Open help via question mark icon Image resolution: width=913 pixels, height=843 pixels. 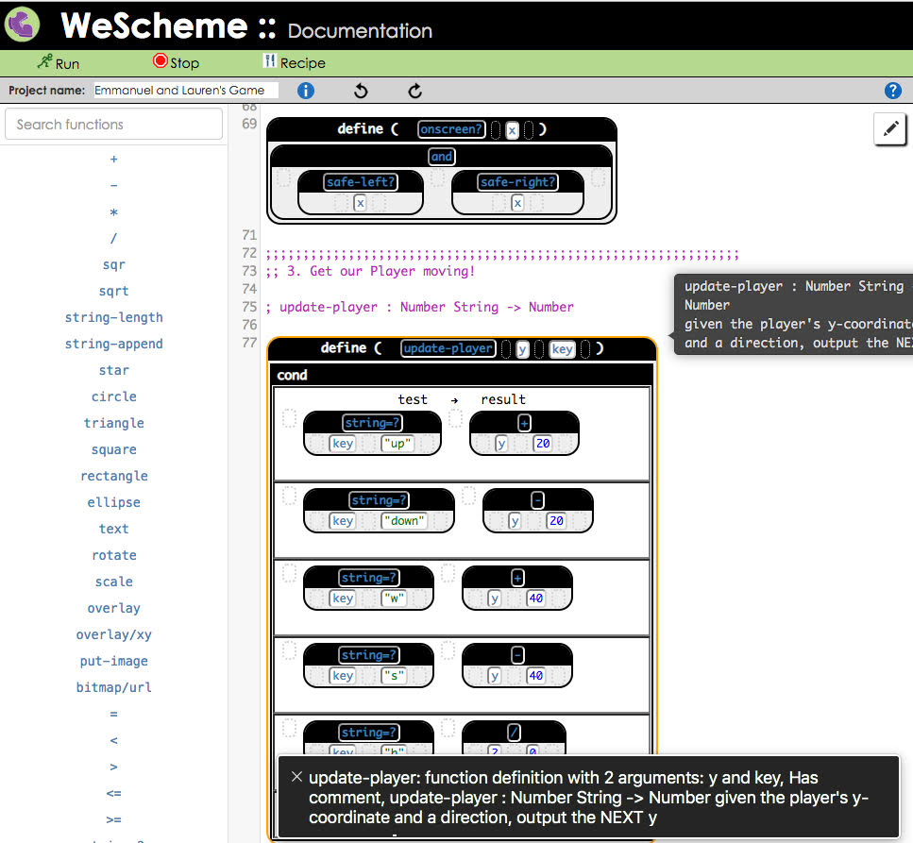pos(893,91)
